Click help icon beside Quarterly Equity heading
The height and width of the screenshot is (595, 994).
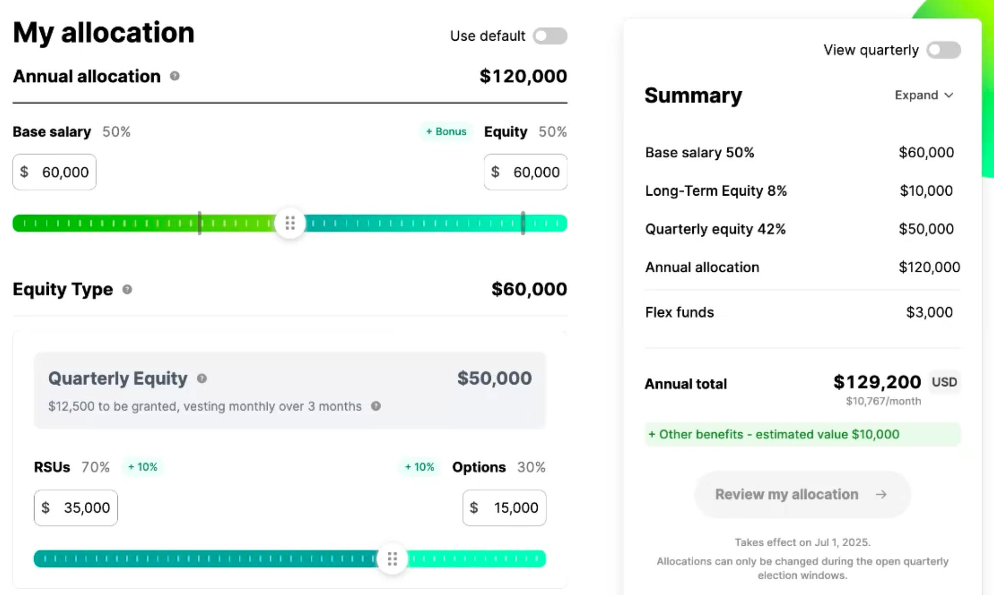tap(202, 378)
